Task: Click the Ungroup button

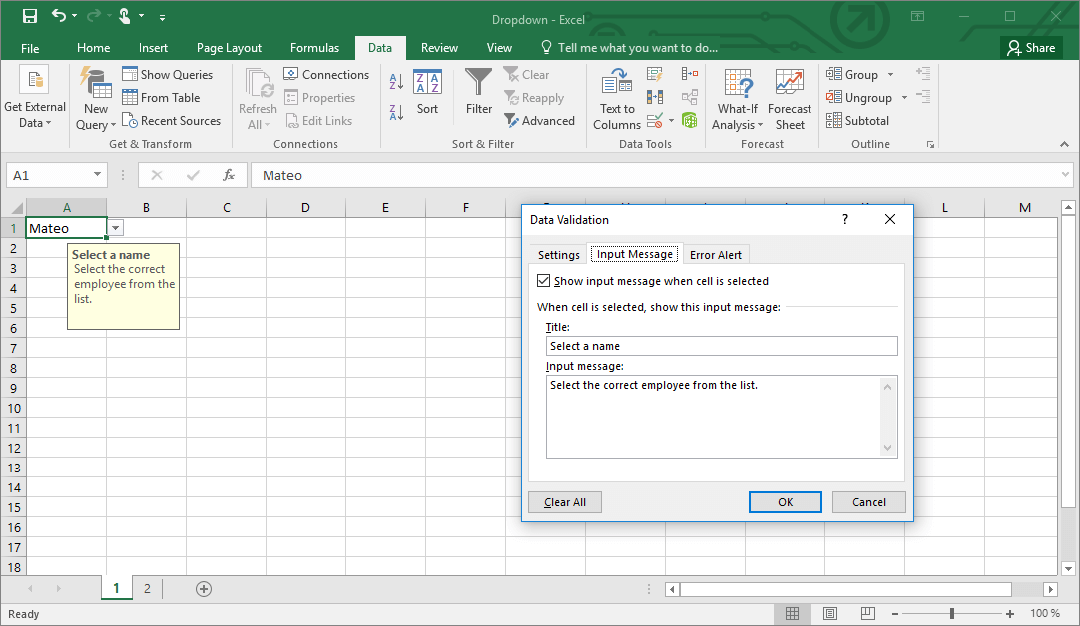Action: point(859,98)
